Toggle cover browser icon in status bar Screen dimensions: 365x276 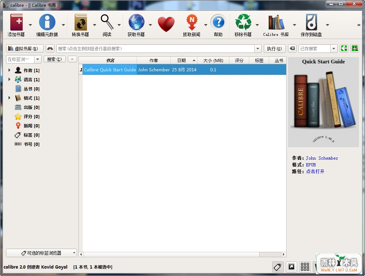click(291, 267)
